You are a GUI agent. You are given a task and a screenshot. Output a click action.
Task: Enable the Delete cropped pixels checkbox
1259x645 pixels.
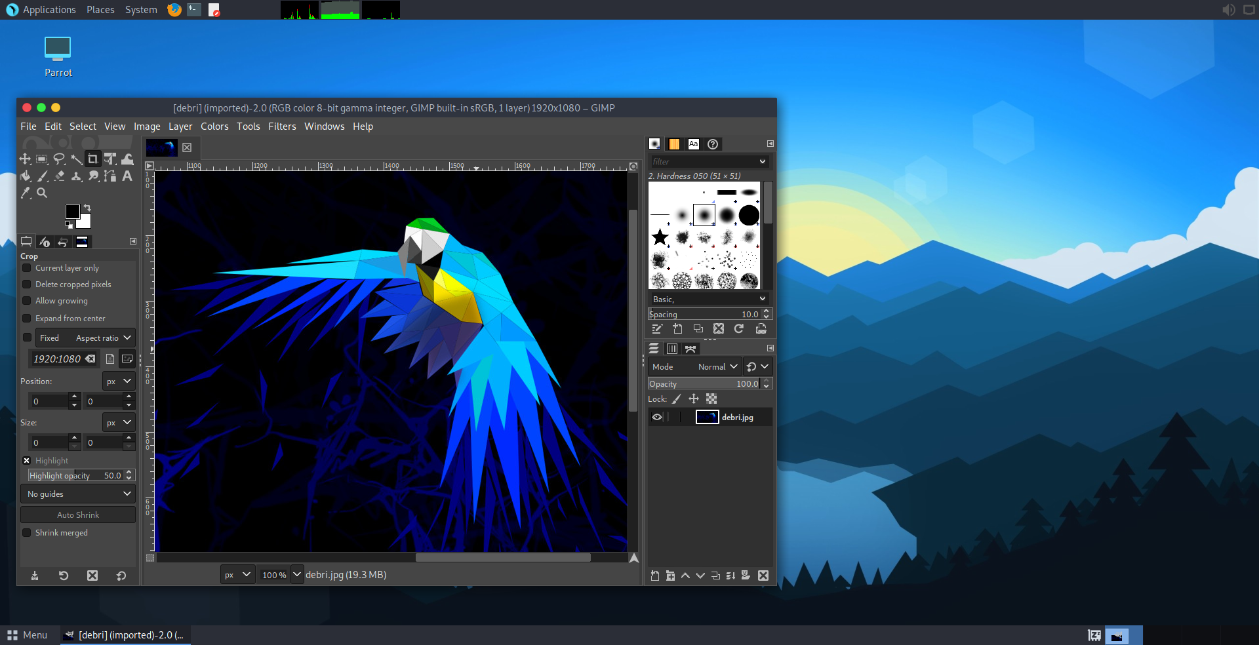coord(26,284)
